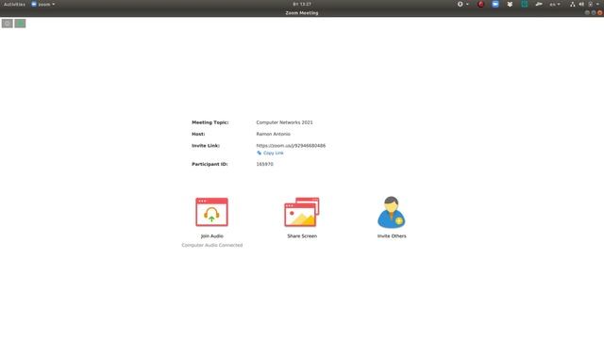Click the Join Audio label
This screenshot has height=339, width=604.
pyautogui.click(x=211, y=236)
